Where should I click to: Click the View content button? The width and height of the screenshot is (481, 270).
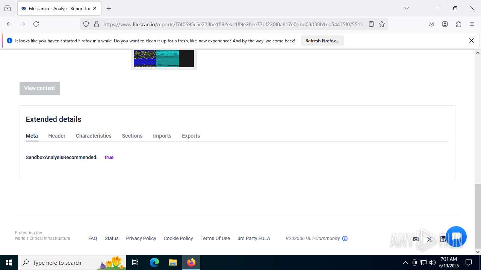point(39,88)
